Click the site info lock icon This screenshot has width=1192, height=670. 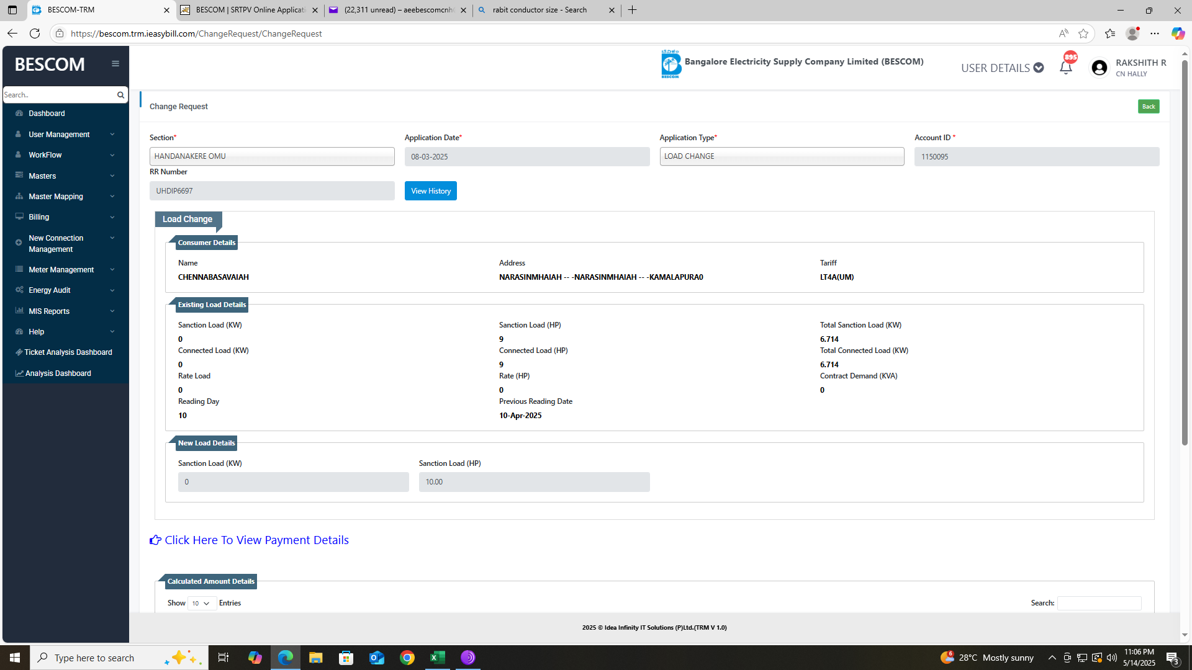point(60,33)
